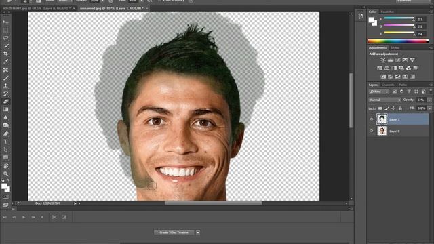
Task: Select the Hand tool
Action: click(x=5, y=166)
